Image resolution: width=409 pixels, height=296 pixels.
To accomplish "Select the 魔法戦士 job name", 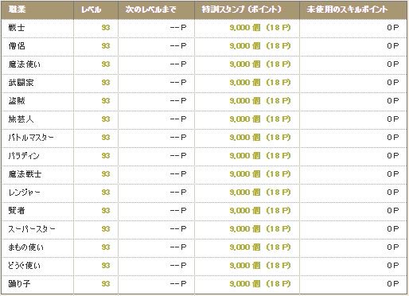I will (25, 174).
